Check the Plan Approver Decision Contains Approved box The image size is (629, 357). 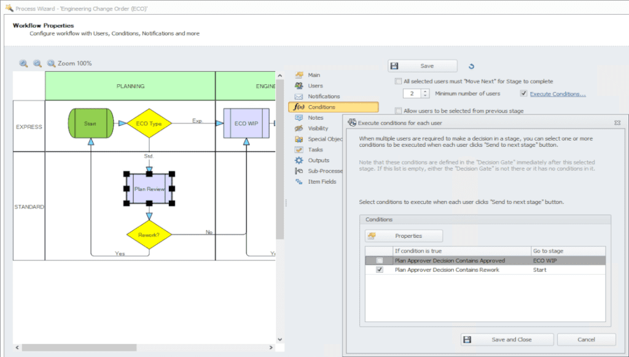pyautogui.click(x=380, y=261)
